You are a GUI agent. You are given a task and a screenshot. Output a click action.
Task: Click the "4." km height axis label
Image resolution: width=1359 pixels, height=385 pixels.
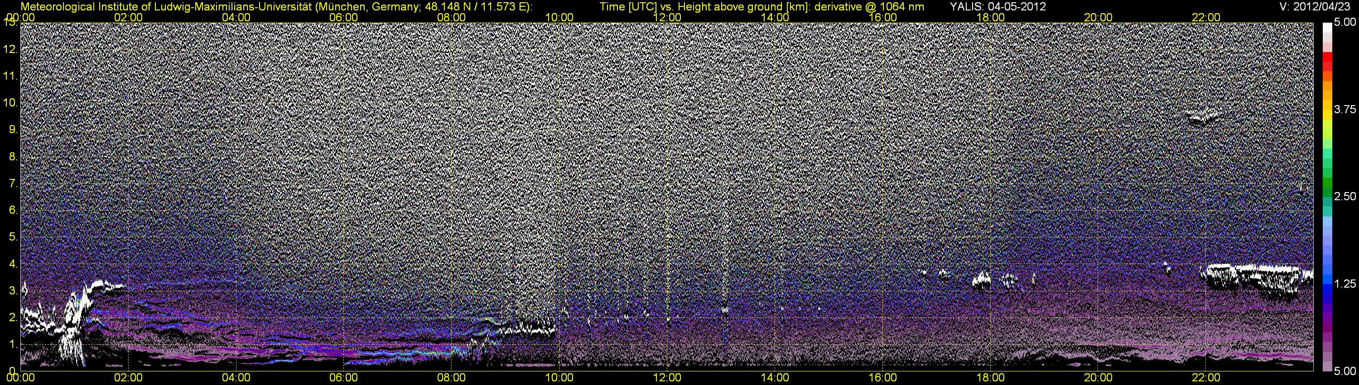tap(13, 264)
